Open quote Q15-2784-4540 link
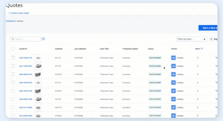 [26, 116]
